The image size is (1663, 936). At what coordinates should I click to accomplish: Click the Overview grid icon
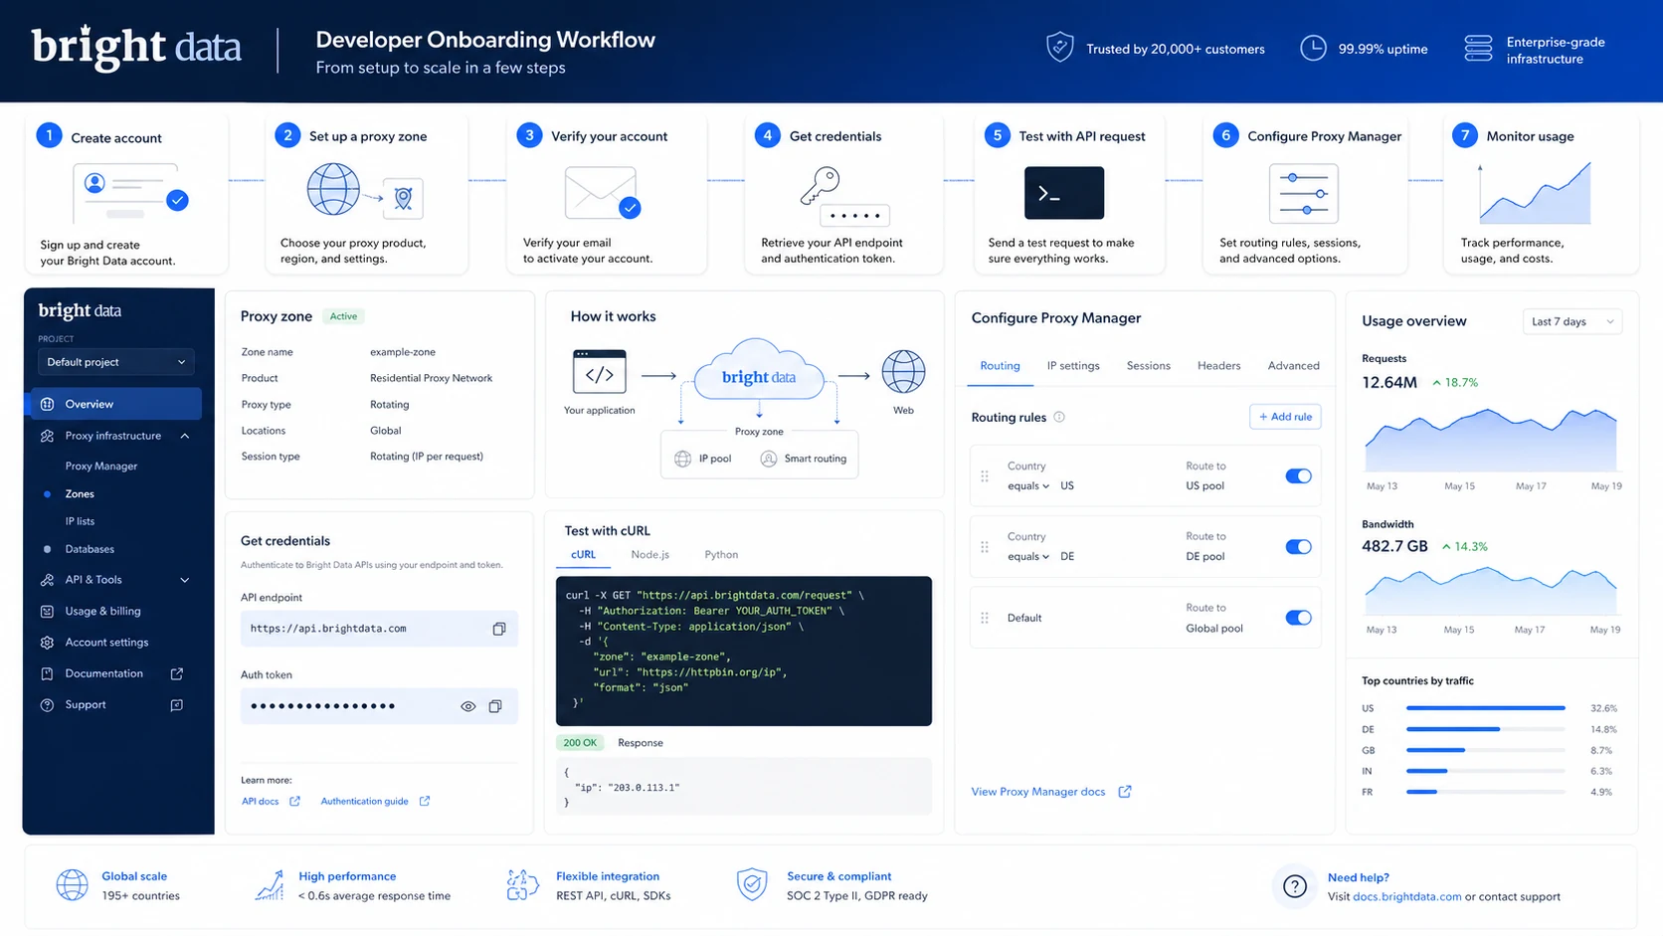tap(47, 404)
